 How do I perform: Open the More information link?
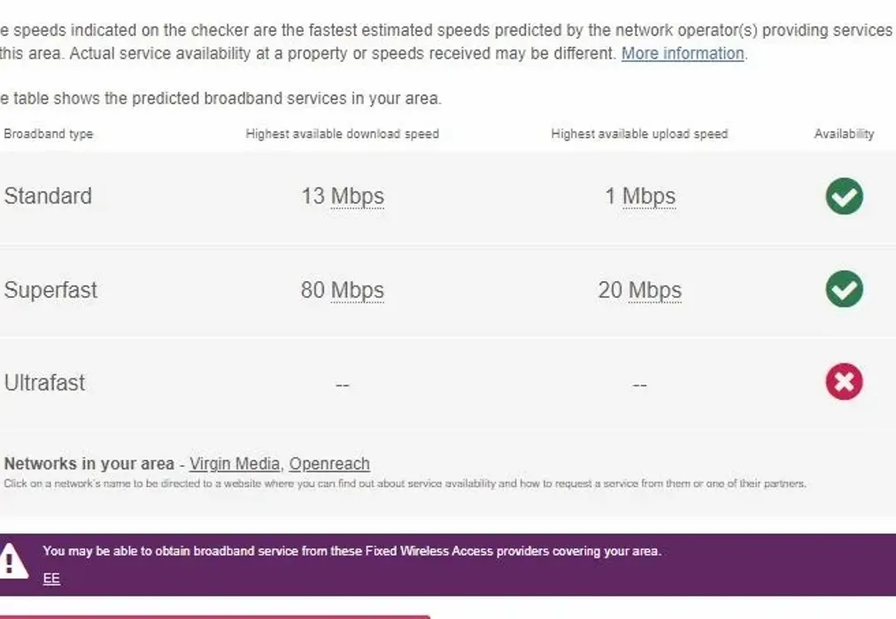pyautogui.click(x=683, y=54)
